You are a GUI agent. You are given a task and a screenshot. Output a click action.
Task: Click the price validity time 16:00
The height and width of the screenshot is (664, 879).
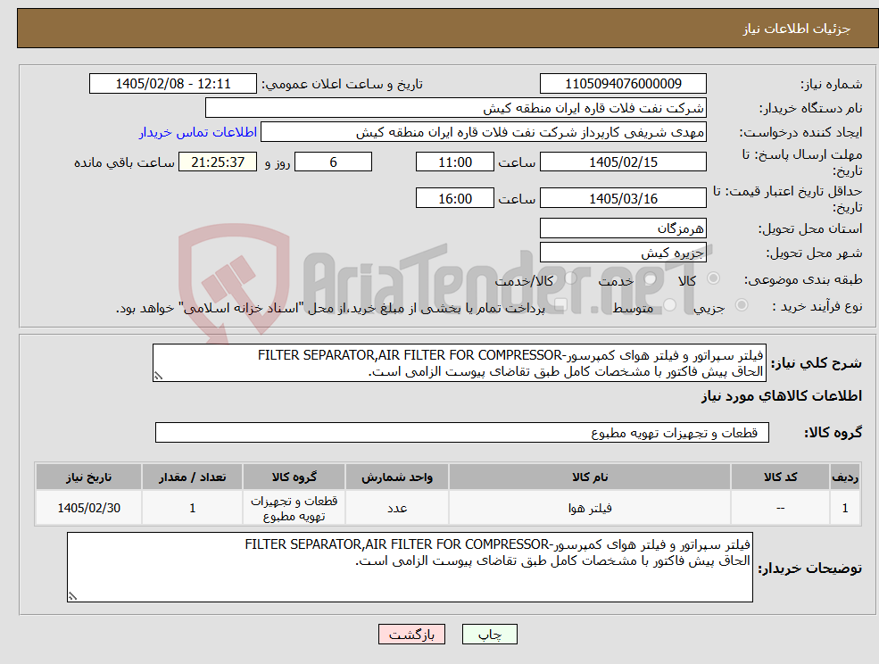coord(454,198)
